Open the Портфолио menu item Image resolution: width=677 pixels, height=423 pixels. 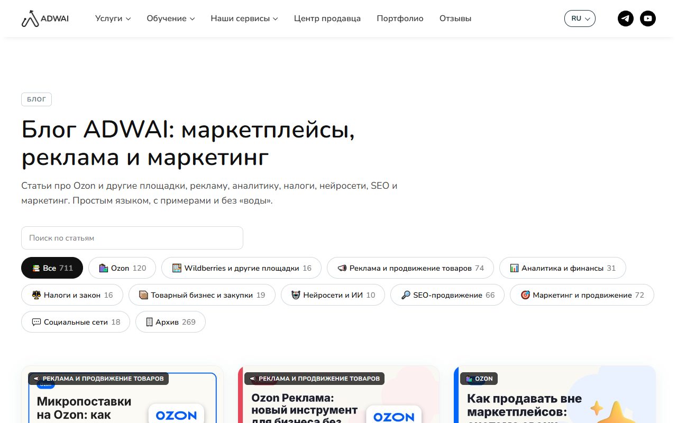click(400, 19)
